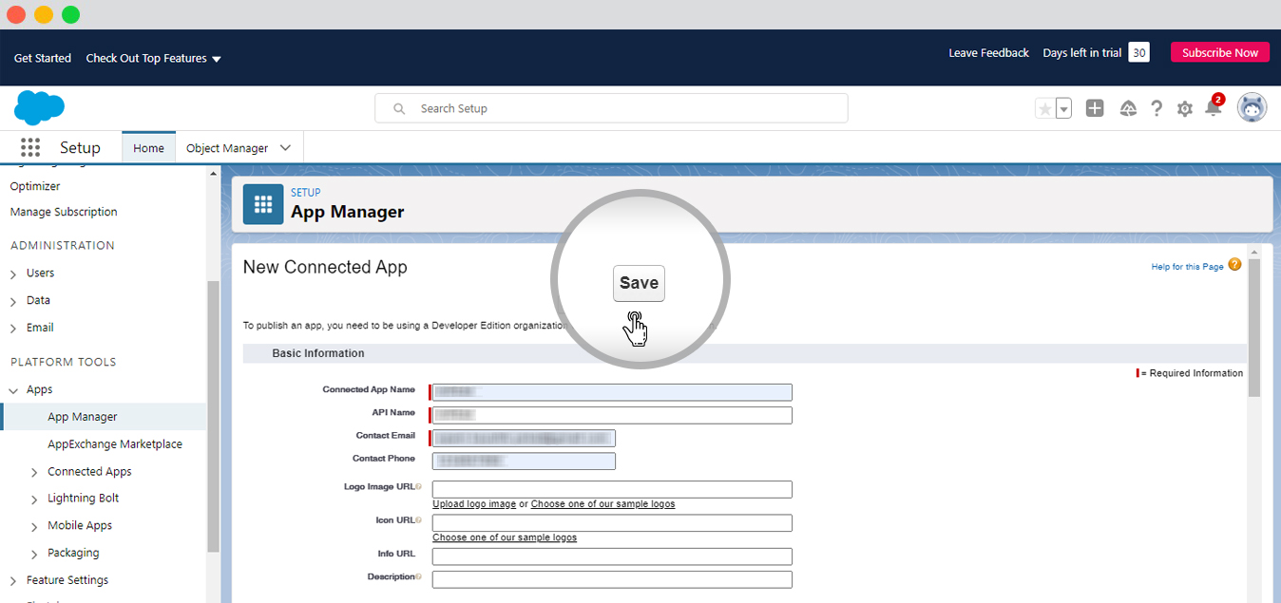The height and width of the screenshot is (603, 1281).
Task: Click the search magnifier icon
Action: click(x=399, y=109)
